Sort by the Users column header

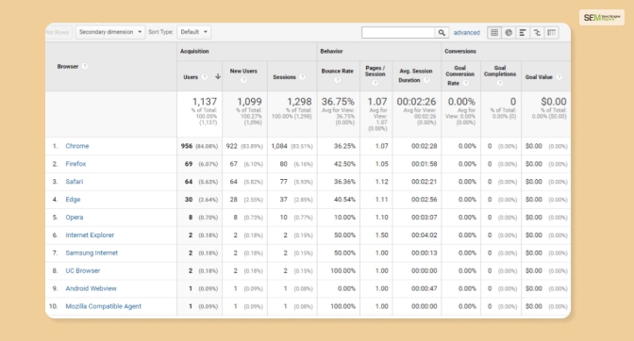[x=191, y=76]
